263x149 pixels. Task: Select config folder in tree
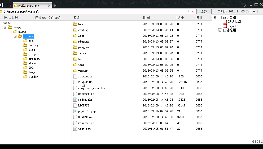point(33,45)
